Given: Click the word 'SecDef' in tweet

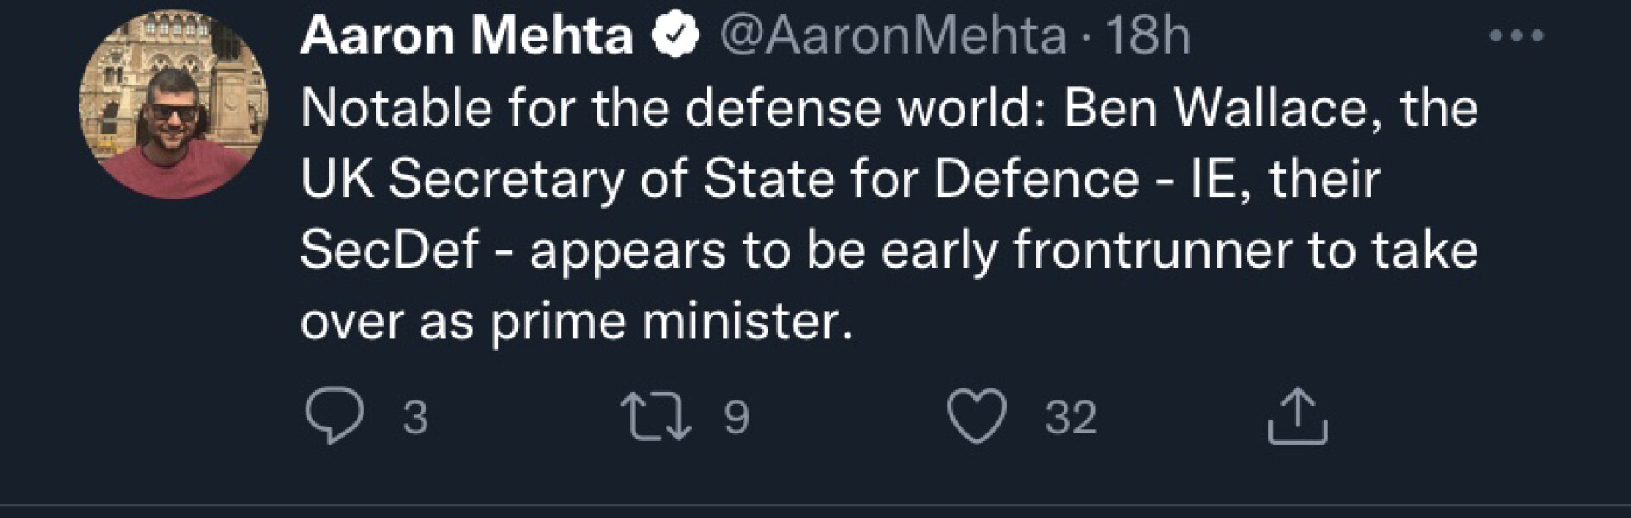Looking at the screenshot, I should 389,250.
